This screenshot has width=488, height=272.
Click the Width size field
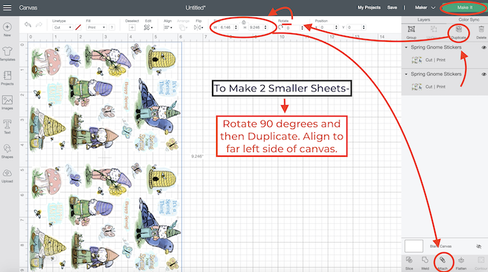tap(226, 27)
